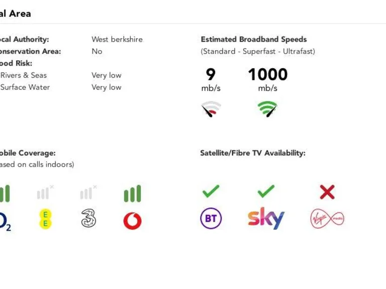The width and height of the screenshot is (386, 289).
Task: Click the green check above Sky
Action: (266, 191)
